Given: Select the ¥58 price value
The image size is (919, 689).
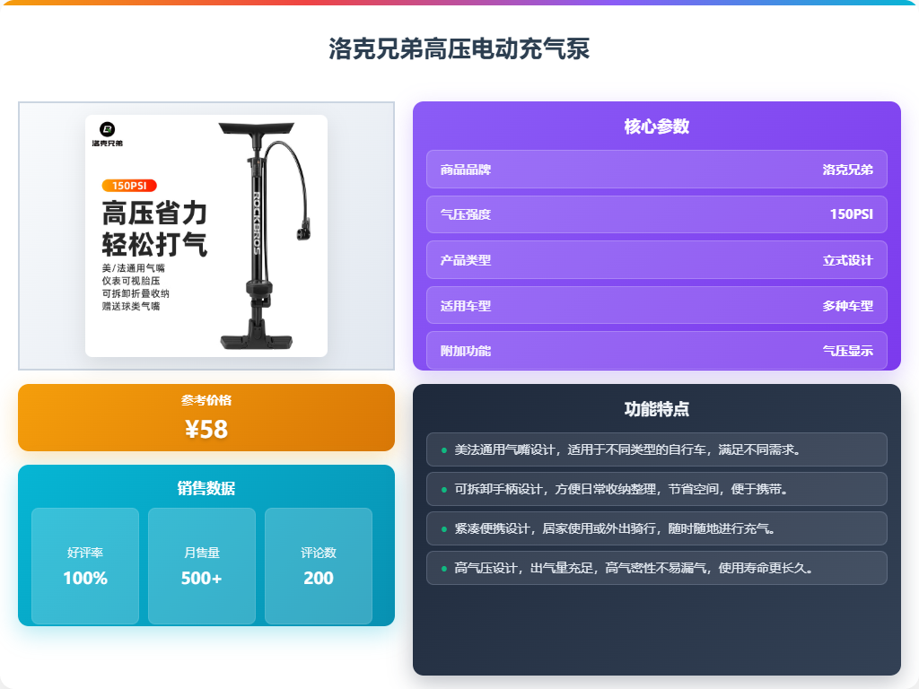Looking at the screenshot, I should [206, 430].
